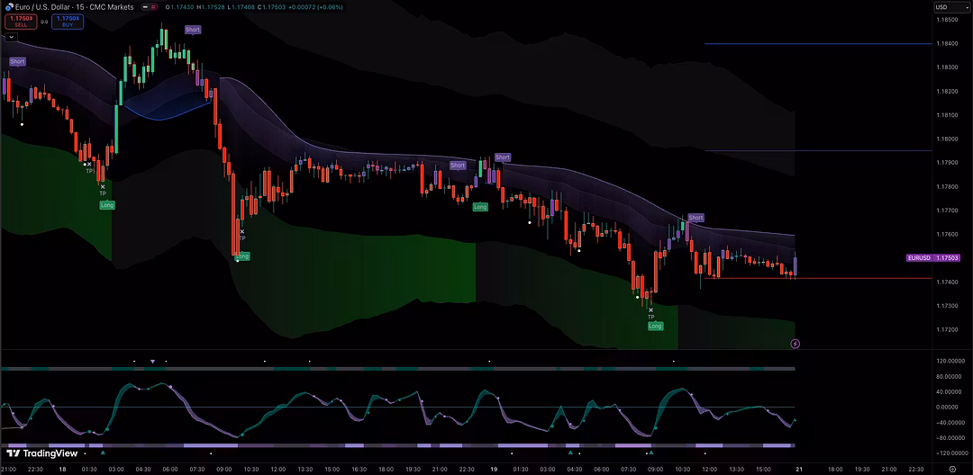Screen dimensions: 973x475
Task: Click the purple lightning bolt icon
Action: click(x=796, y=343)
